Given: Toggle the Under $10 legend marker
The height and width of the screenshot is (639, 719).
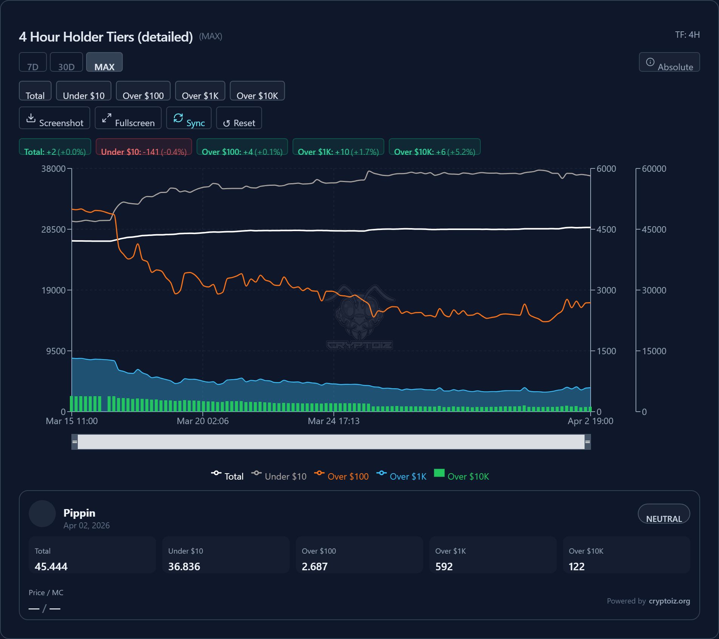Looking at the screenshot, I should coord(256,473).
